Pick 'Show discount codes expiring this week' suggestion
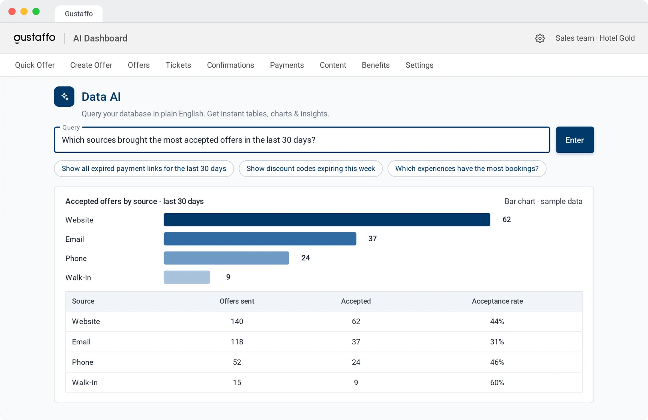648x420 pixels. (x=311, y=168)
